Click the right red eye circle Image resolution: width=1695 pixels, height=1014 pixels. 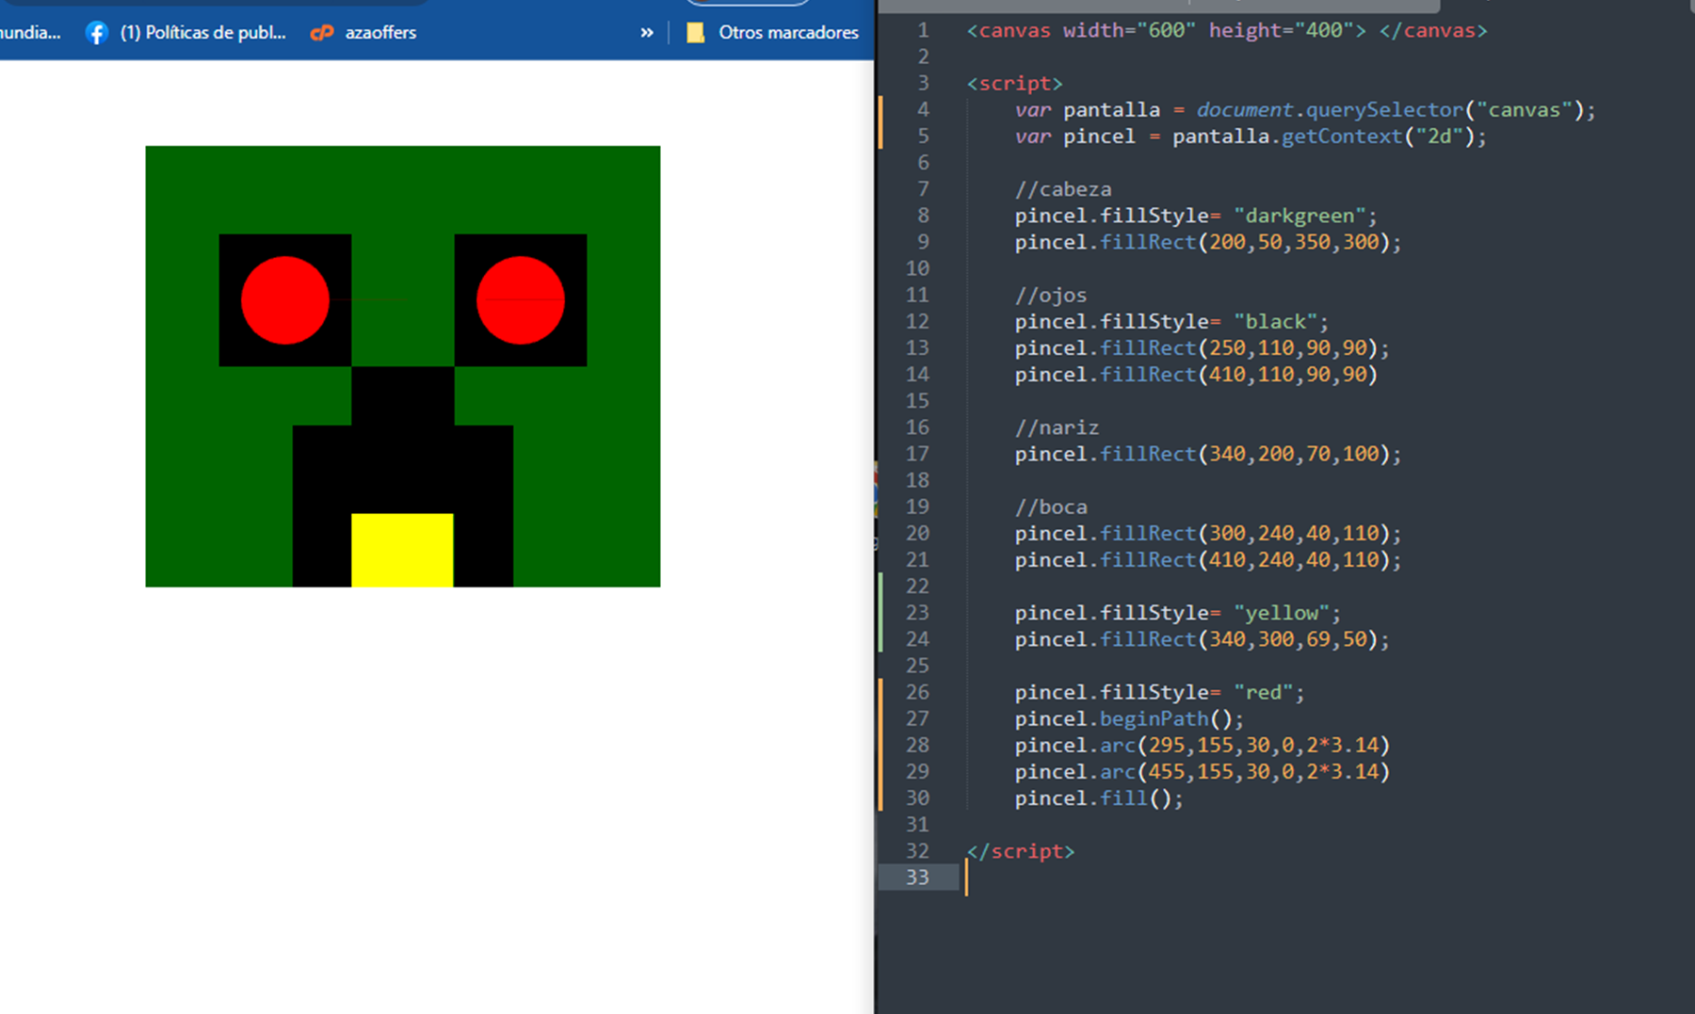pyautogui.click(x=521, y=300)
